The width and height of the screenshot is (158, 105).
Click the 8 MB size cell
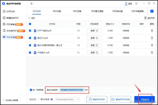pos(110,45)
